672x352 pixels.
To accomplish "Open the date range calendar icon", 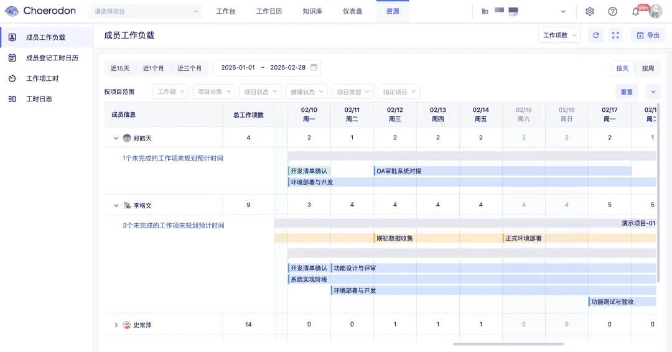I will 314,67.
